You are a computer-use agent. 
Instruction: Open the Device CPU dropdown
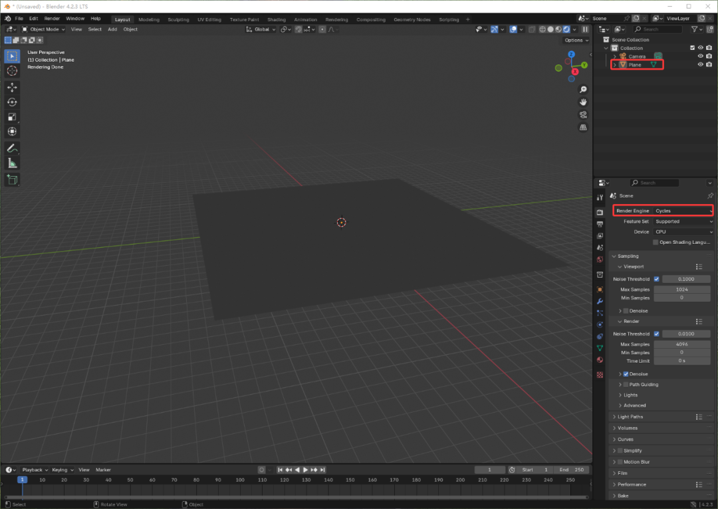(x=683, y=232)
